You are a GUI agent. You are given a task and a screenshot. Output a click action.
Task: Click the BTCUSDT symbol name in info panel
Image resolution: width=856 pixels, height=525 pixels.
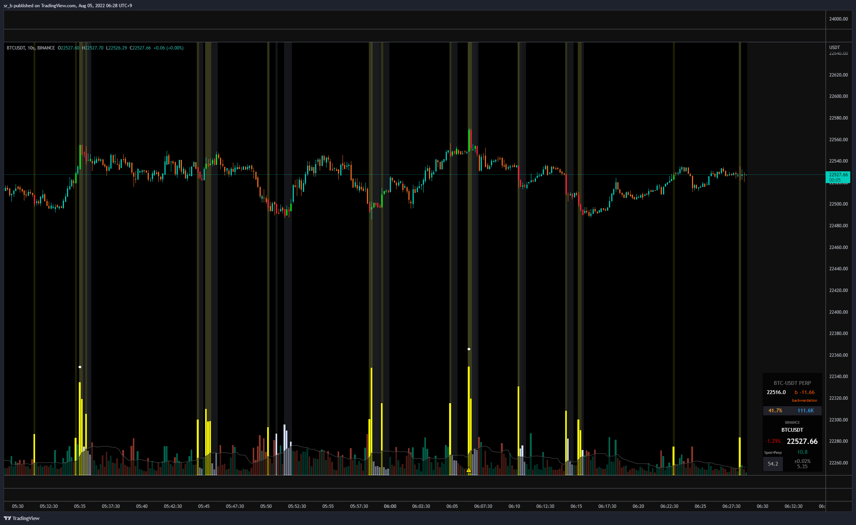792,430
